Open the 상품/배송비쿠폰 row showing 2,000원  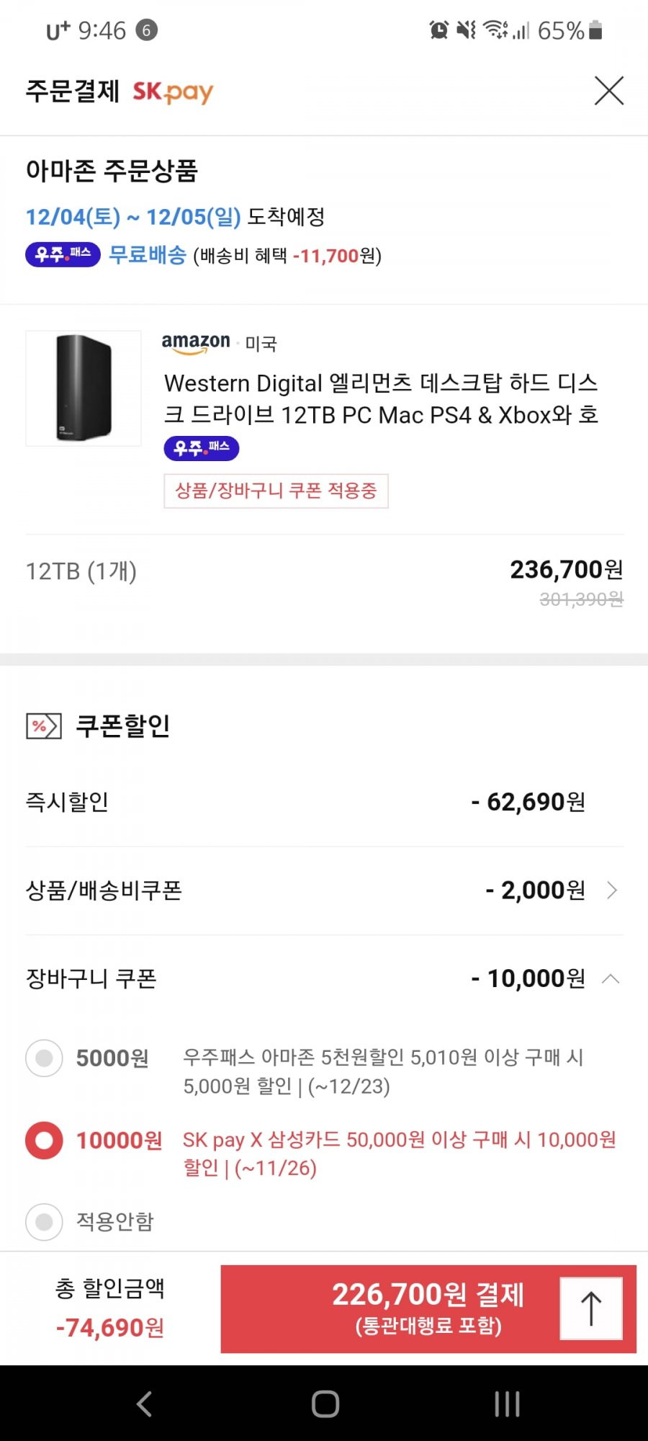(x=324, y=891)
